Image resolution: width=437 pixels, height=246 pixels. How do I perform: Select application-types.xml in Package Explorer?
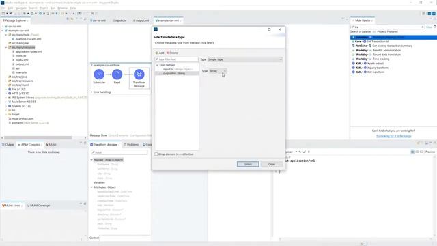(29, 52)
